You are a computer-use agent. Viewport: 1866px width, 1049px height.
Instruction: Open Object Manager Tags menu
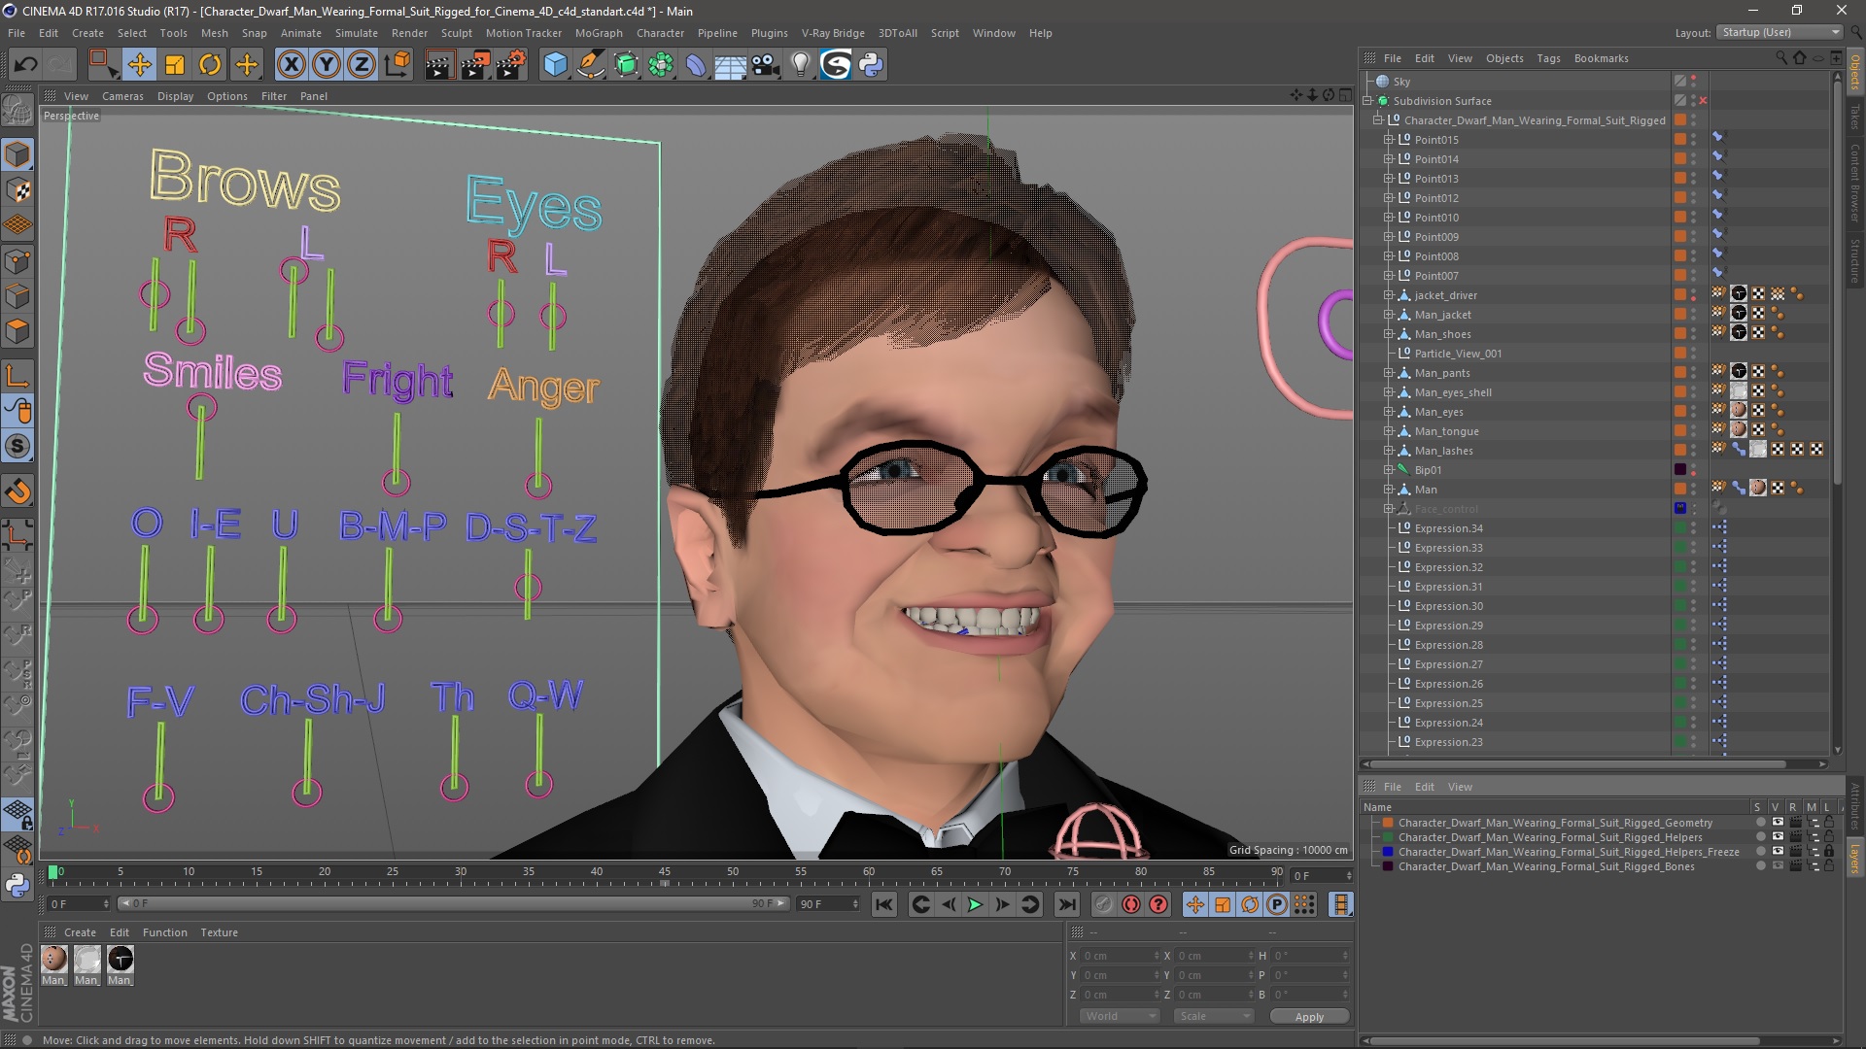click(1548, 58)
